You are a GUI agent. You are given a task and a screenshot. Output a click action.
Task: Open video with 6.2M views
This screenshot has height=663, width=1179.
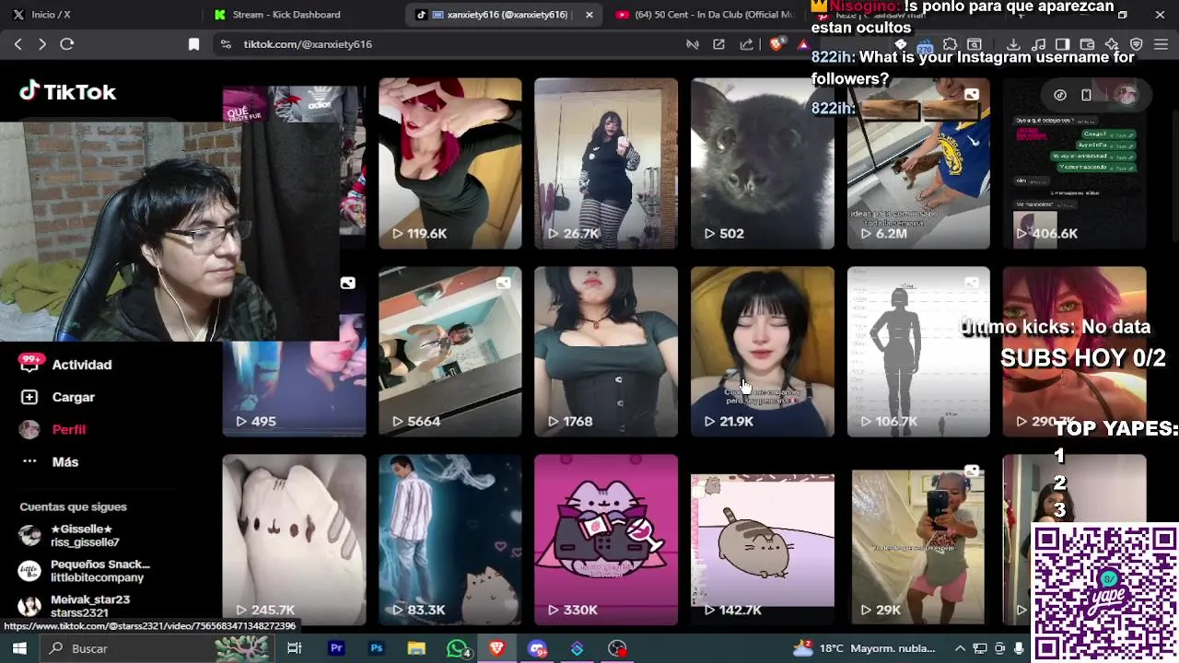[918, 163]
